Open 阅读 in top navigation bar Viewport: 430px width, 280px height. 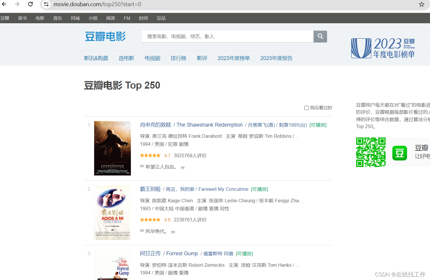pyautogui.click(x=111, y=18)
